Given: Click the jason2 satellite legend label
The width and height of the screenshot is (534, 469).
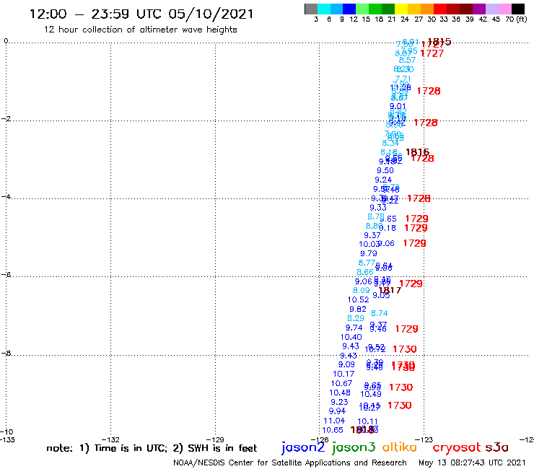Looking at the screenshot, I should 303,448.
